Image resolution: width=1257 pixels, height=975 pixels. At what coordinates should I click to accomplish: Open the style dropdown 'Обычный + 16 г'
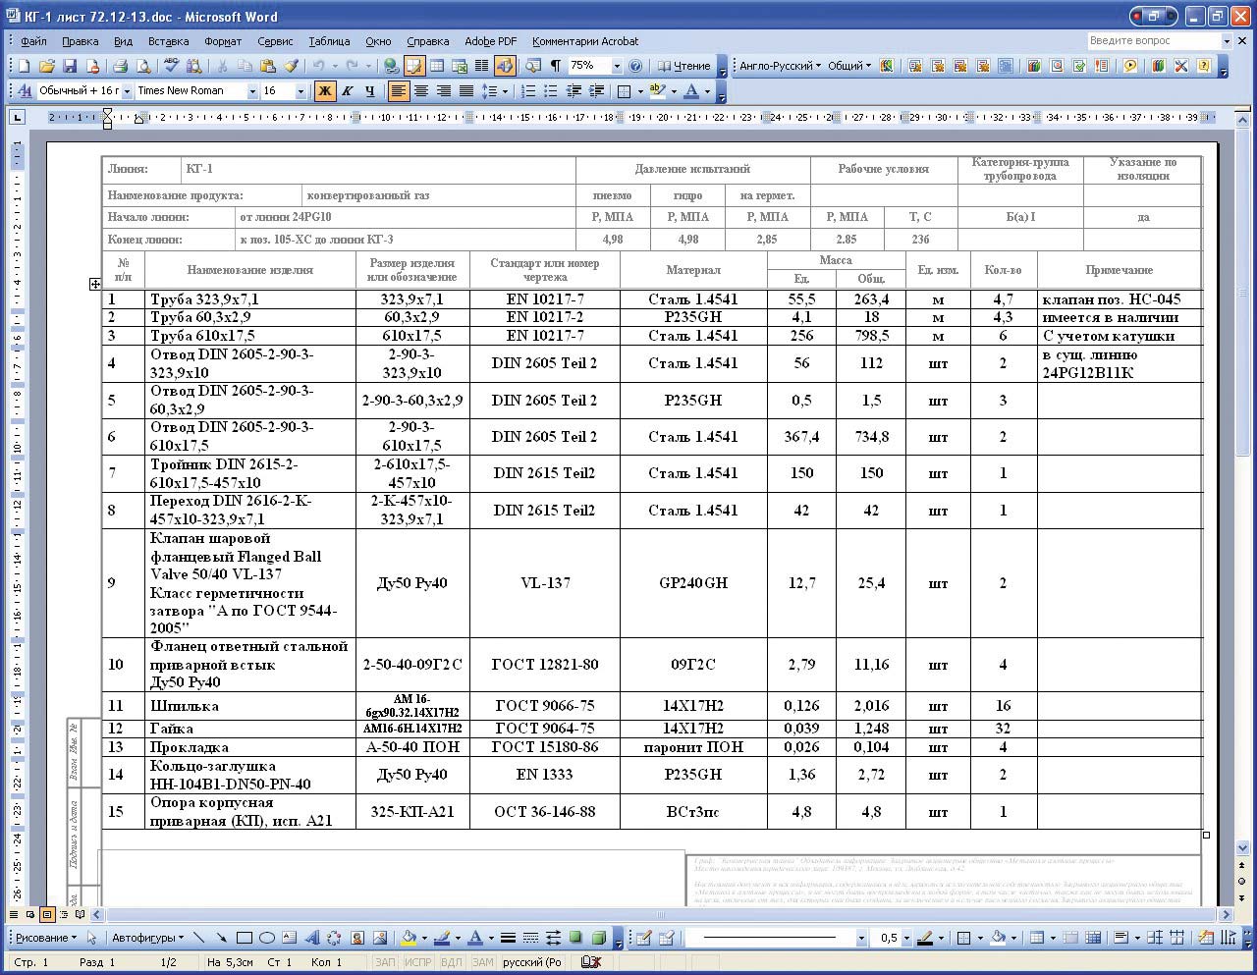pyautogui.click(x=125, y=91)
